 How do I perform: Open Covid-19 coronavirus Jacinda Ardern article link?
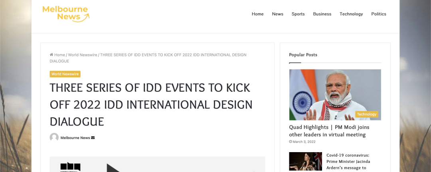348,161
